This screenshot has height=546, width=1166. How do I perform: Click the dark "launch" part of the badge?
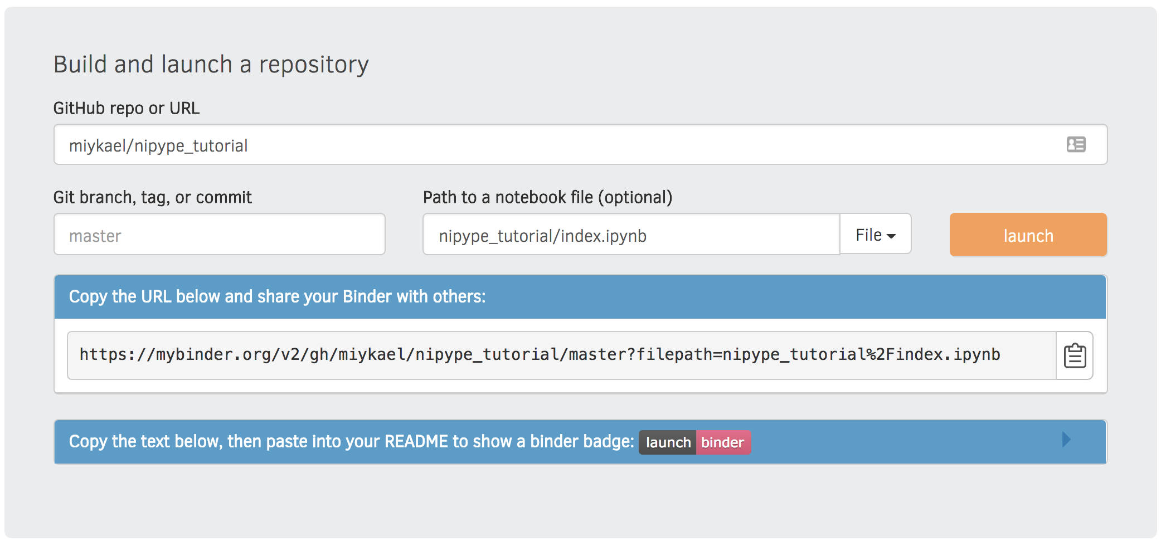coord(668,442)
